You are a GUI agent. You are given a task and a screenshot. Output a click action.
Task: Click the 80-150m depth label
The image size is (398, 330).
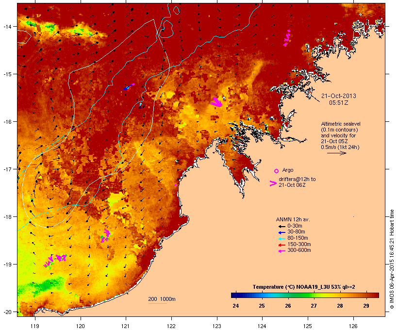[298, 238]
